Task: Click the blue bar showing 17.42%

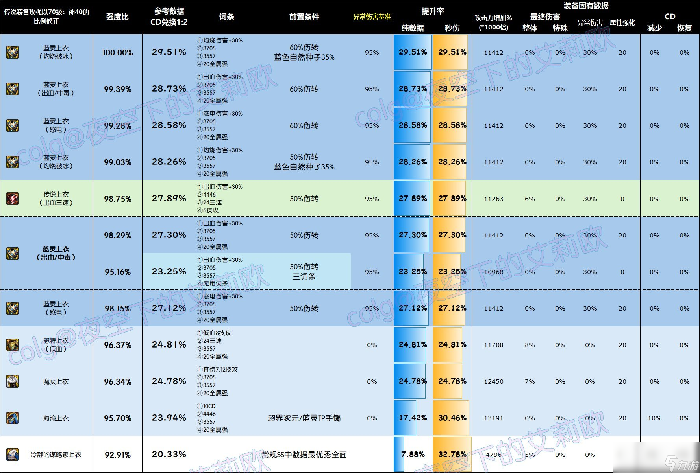Action: pyautogui.click(x=405, y=418)
